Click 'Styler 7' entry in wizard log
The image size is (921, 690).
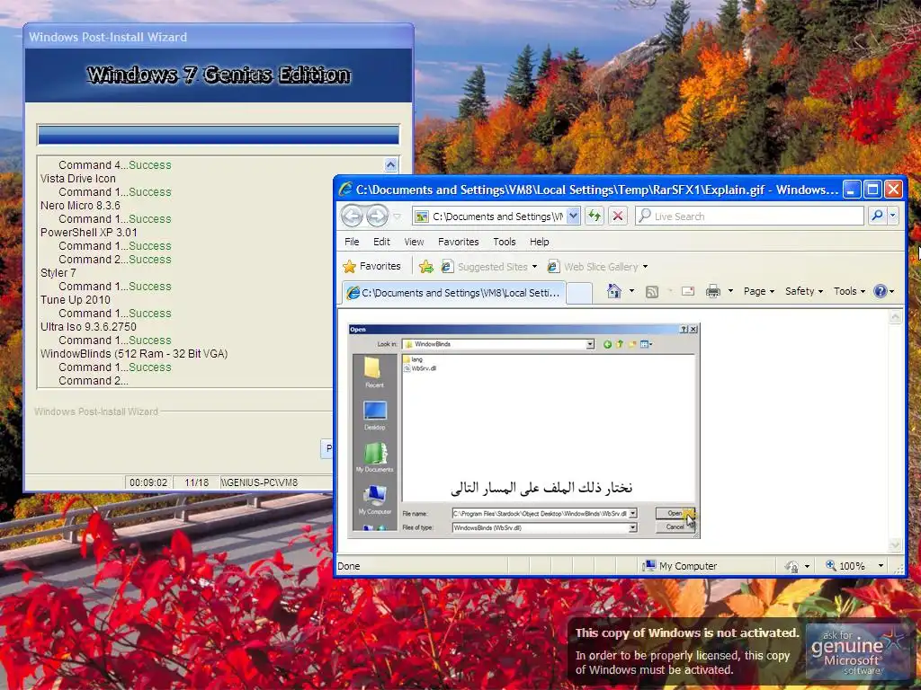pyautogui.click(x=58, y=273)
